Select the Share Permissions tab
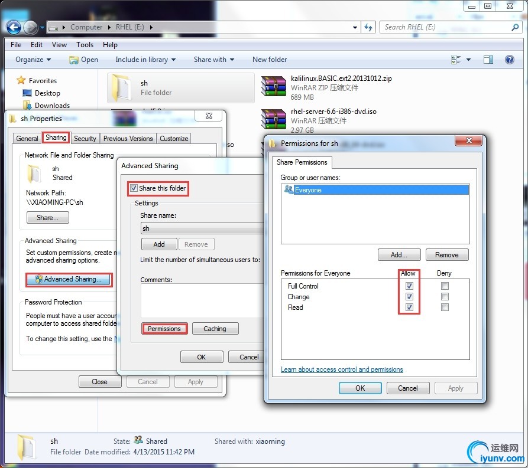 click(302, 162)
